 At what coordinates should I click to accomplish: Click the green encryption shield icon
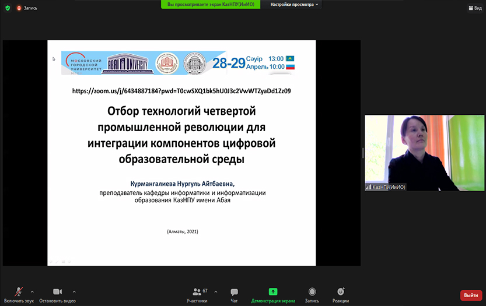pyautogui.click(x=8, y=8)
